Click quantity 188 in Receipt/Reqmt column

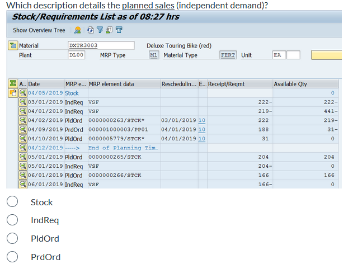point(264,130)
